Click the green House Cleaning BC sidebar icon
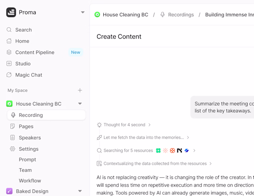This screenshot has width=254, height=196. pyautogui.click(x=9, y=104)
